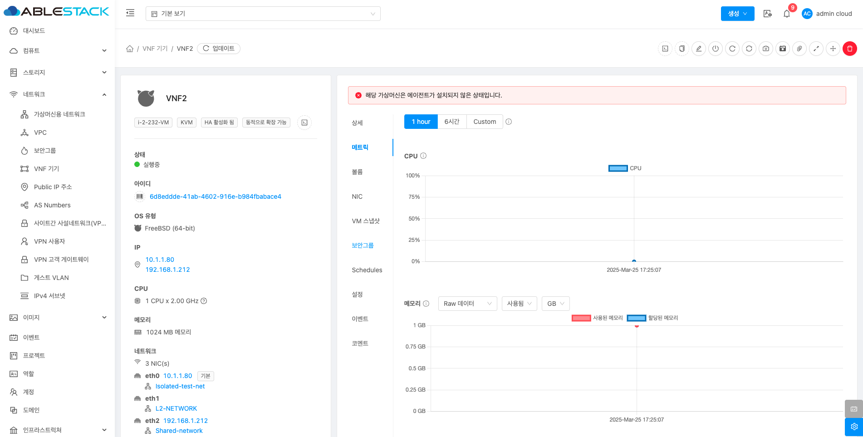Switch time range to 6시간
The width and height of the screenshot is (863, 437).
(x=452, y=122)
